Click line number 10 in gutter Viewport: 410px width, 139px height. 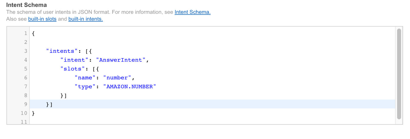[24, 113]
